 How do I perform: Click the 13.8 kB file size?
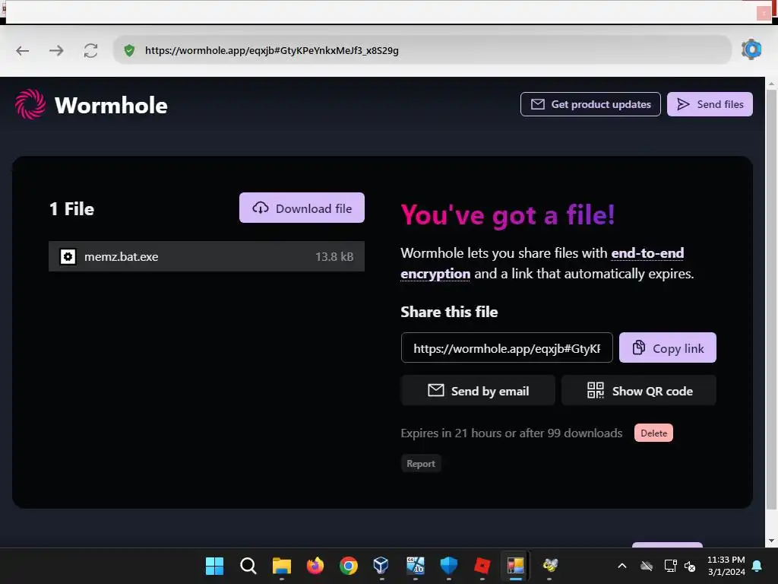click(334, 256)
